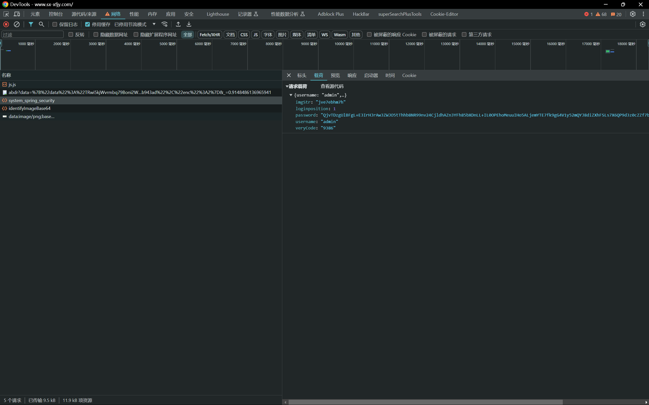Click the red error count badge
The image size is (649, 405).
588,14
